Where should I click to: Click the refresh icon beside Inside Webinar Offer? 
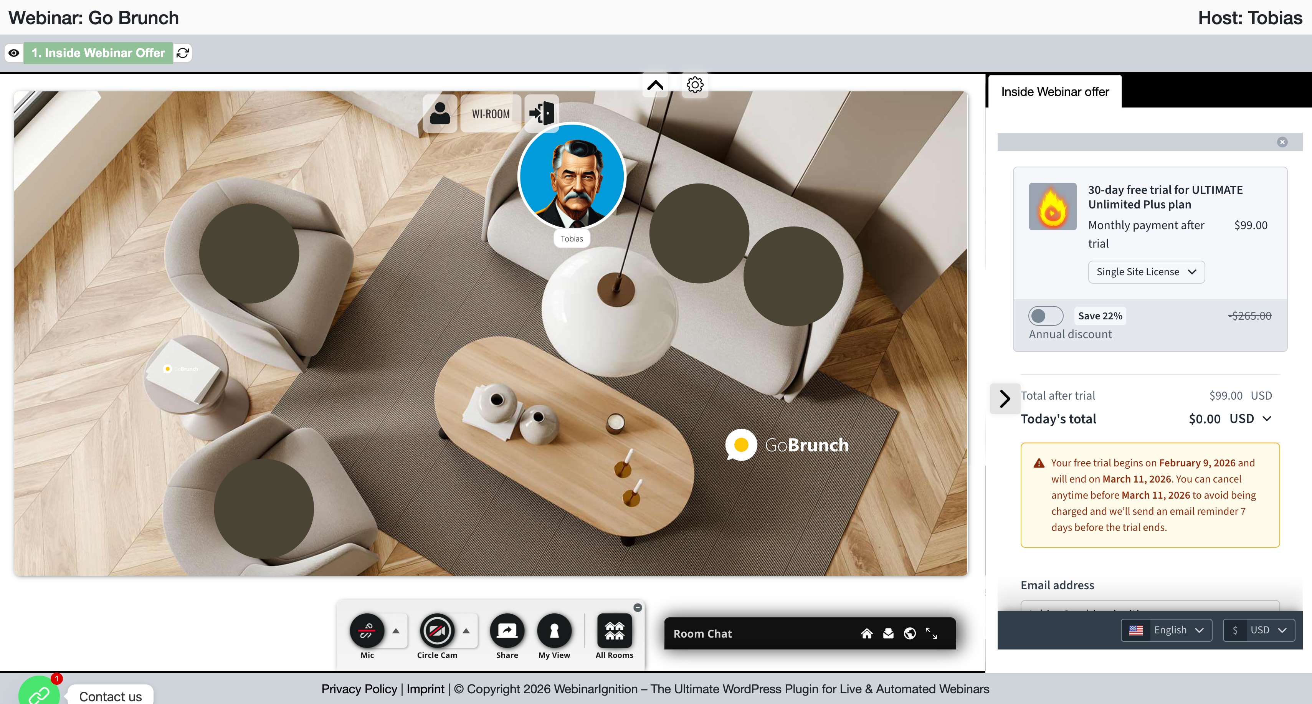point(183,53)
